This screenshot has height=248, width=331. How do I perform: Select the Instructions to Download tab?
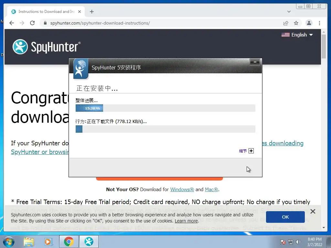click(x=46, y=12)
